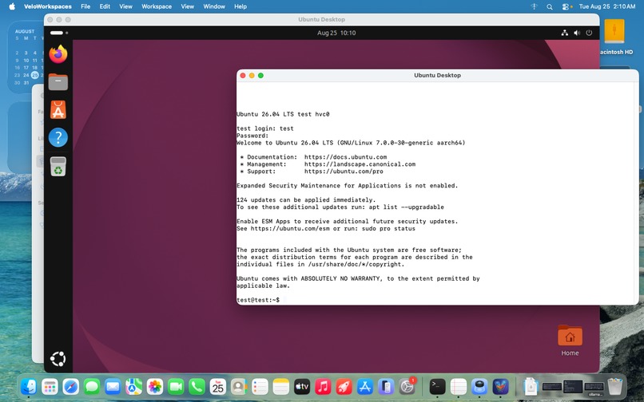Open Spotlight search in the menu bar
Screen dimensions: 644x402
(549, 6)
